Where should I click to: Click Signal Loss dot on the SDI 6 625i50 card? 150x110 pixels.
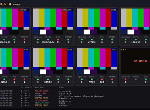point(38,79)
